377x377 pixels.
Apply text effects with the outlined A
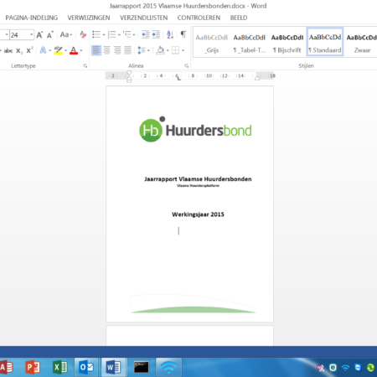click(x=43, y=50)
